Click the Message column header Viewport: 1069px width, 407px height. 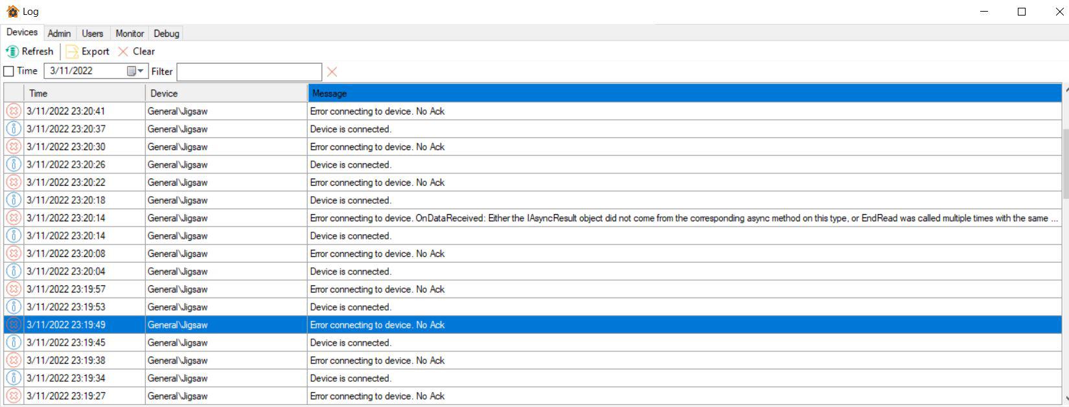(x=684, y=93)
